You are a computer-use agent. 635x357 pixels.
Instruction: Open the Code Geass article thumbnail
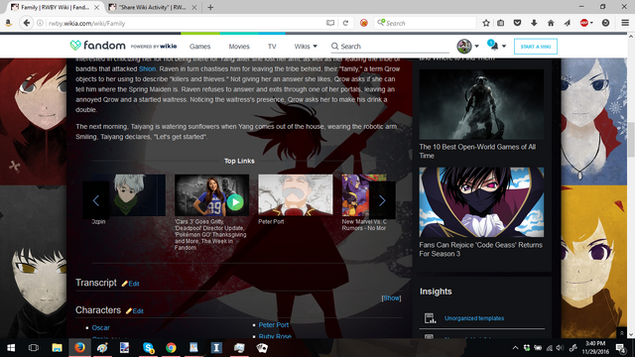(x=481, y=202)
